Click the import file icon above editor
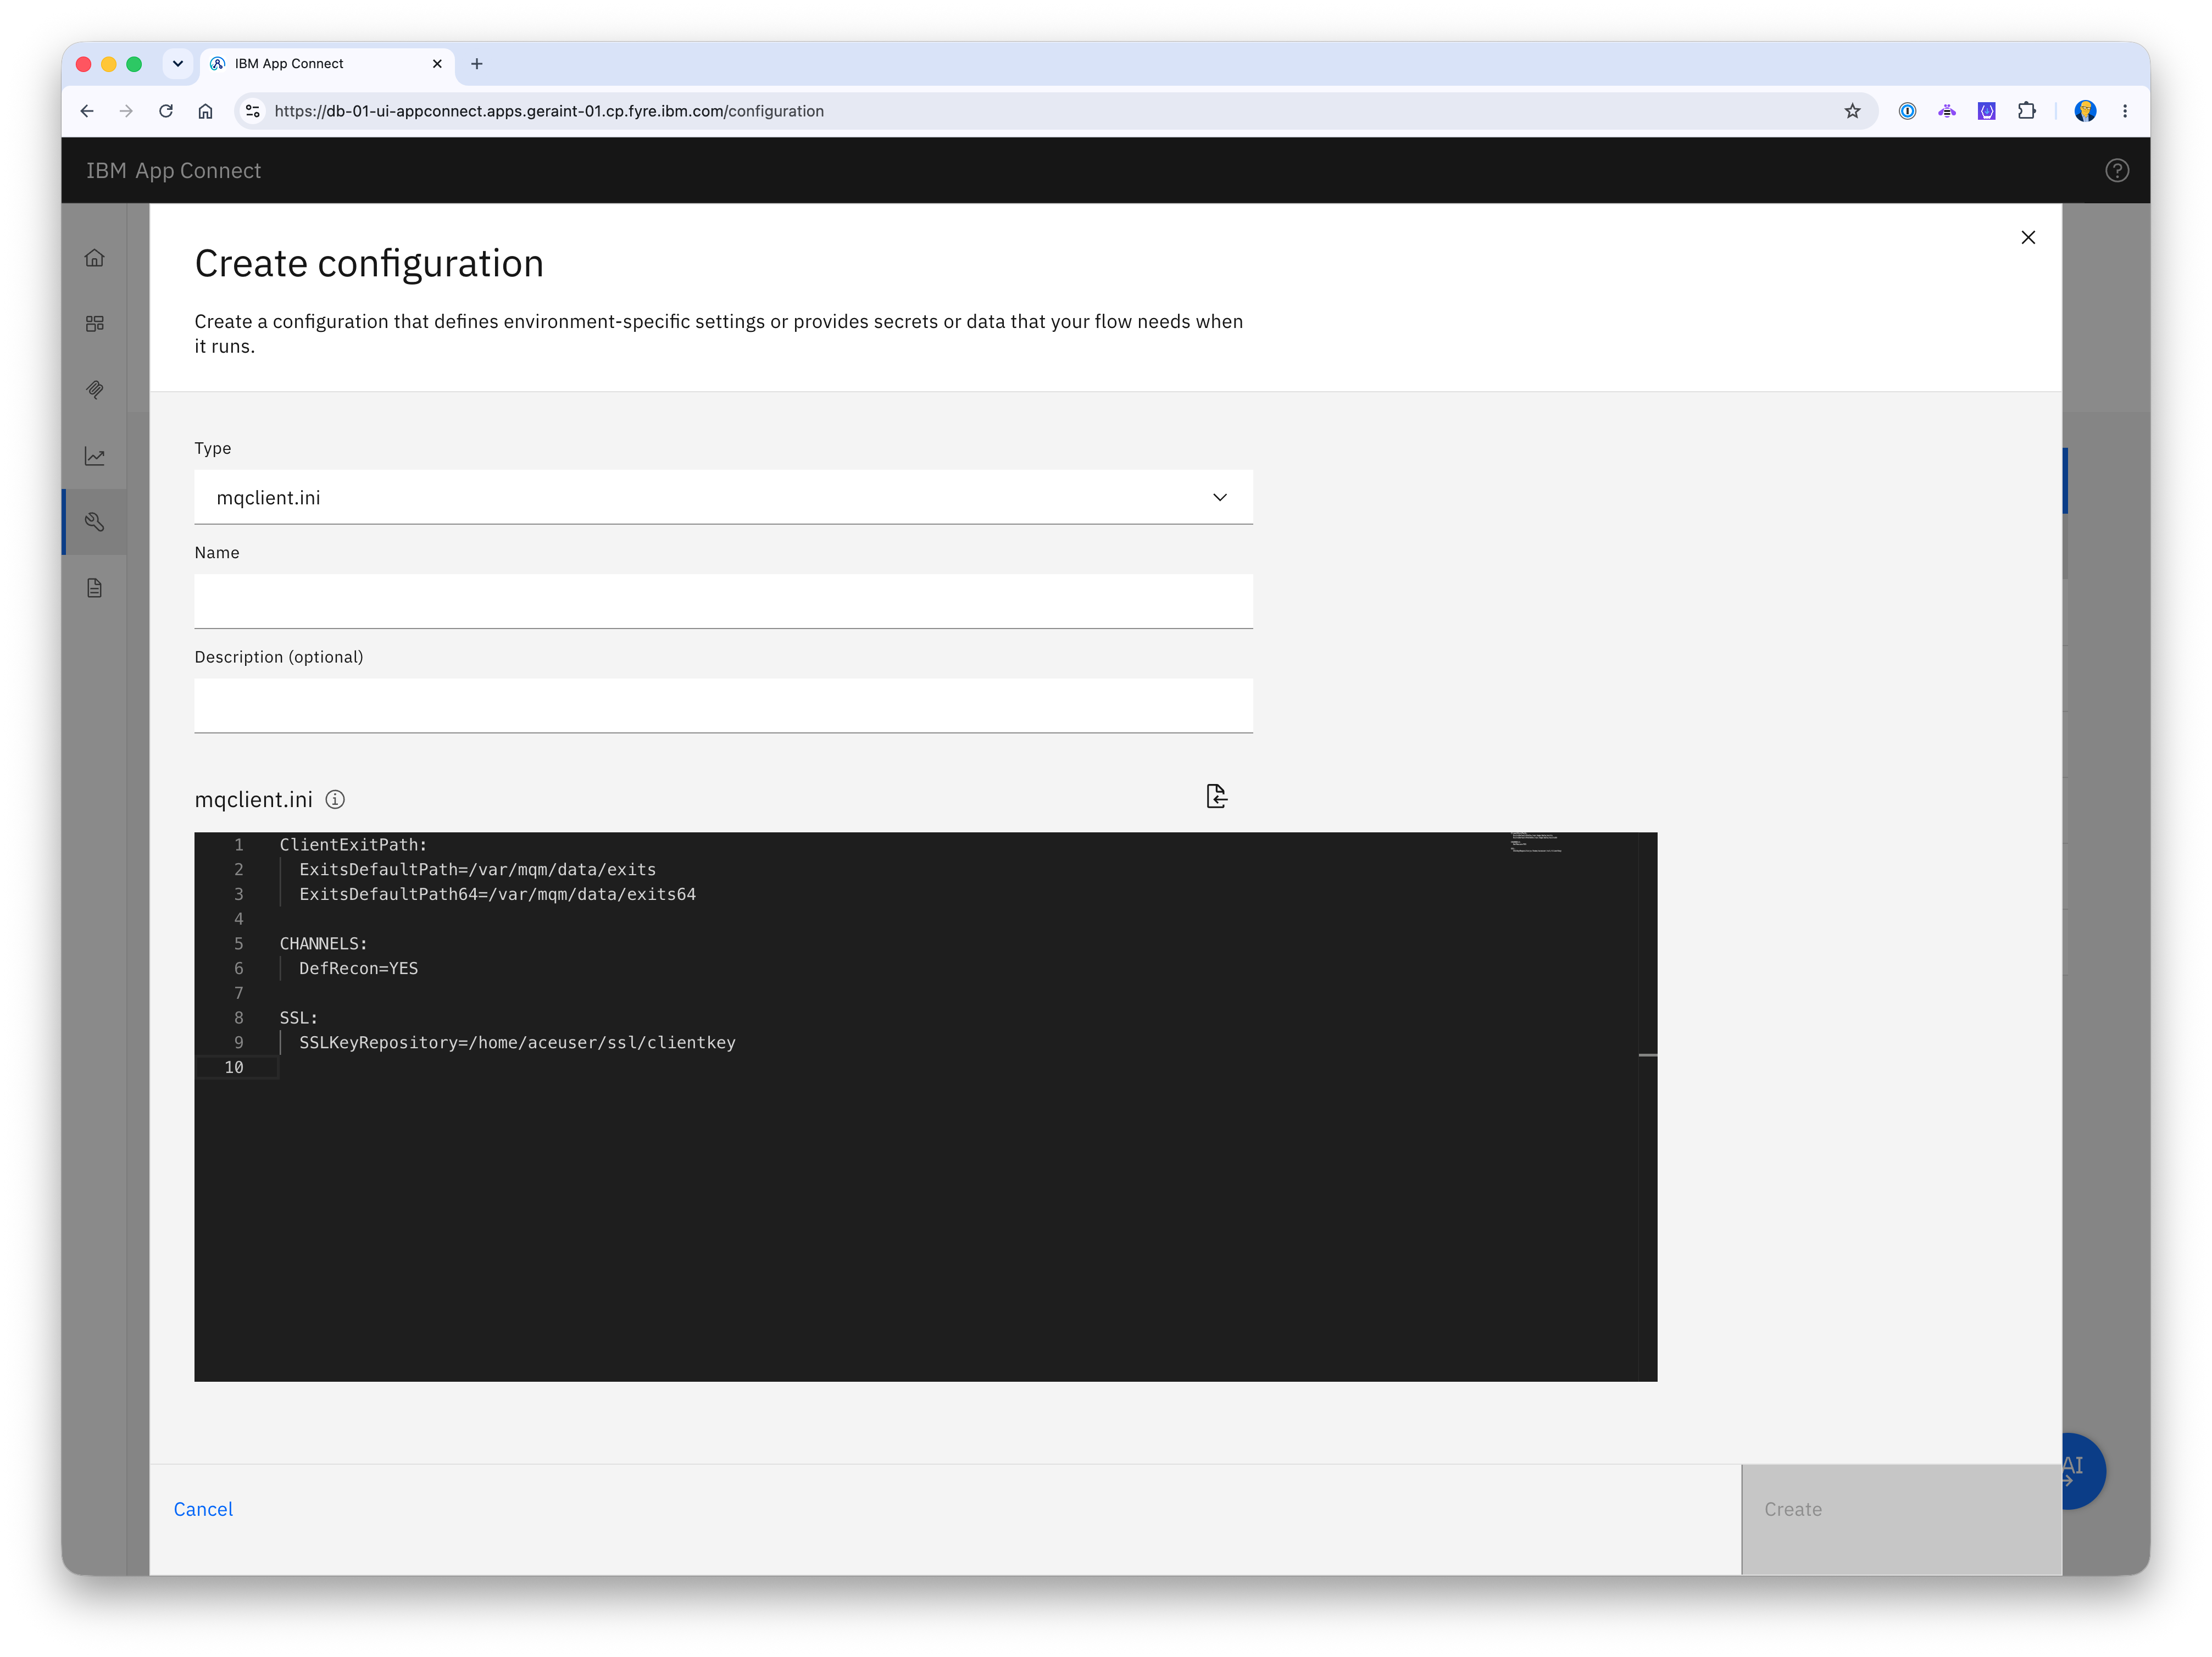The height and width of the screenshot is (1657, 2212). coord(1216,796)
